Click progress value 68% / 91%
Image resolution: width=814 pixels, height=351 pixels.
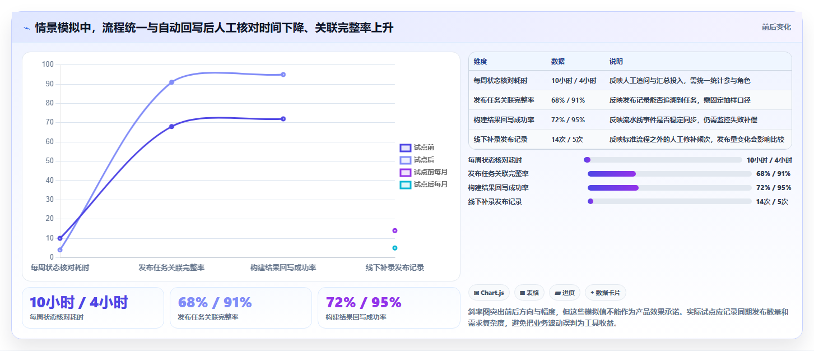click(774, 174)
